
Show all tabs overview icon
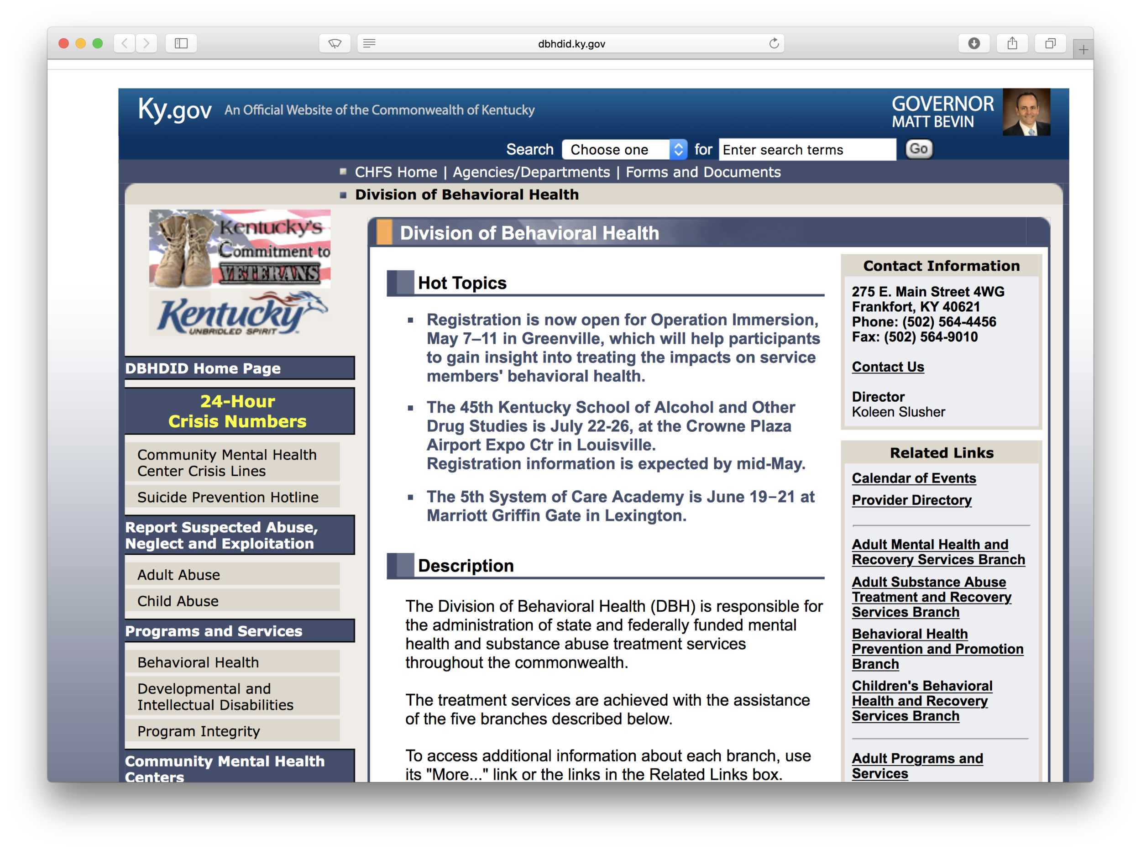tap(1050, 43)
